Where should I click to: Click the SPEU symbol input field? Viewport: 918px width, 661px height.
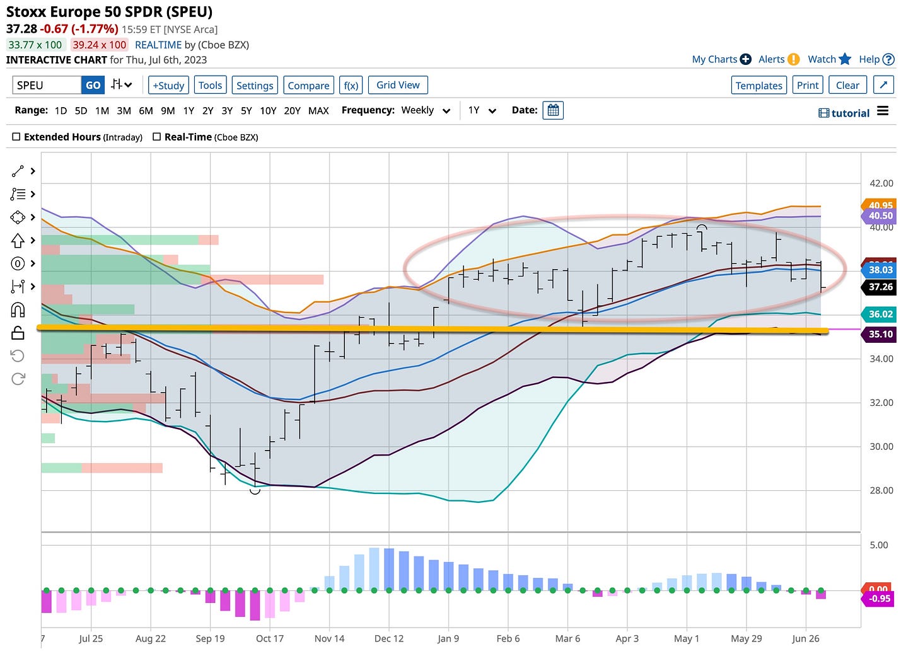tap(47, 85)
